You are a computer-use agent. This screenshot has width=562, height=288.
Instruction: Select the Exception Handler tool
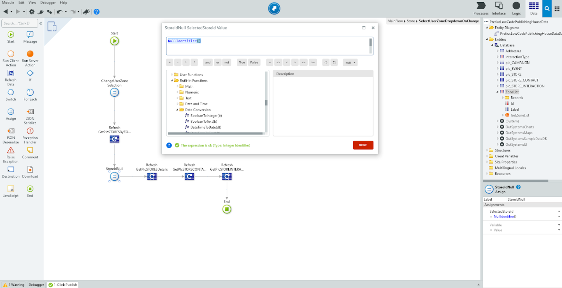coord(30,134)
